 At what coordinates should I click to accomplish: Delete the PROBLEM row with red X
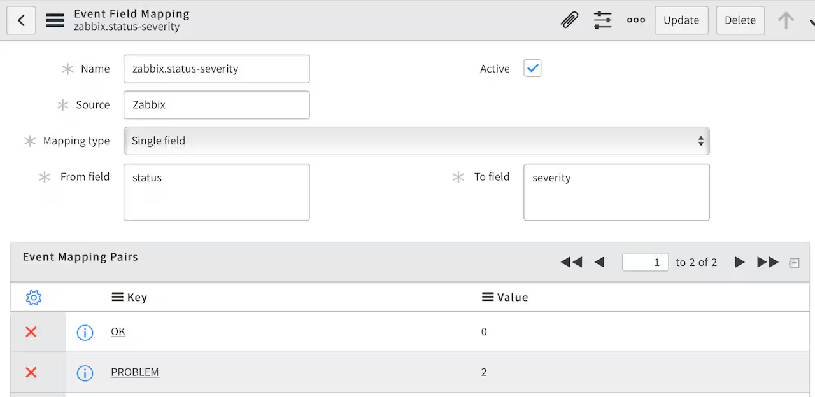pos(31,372)
